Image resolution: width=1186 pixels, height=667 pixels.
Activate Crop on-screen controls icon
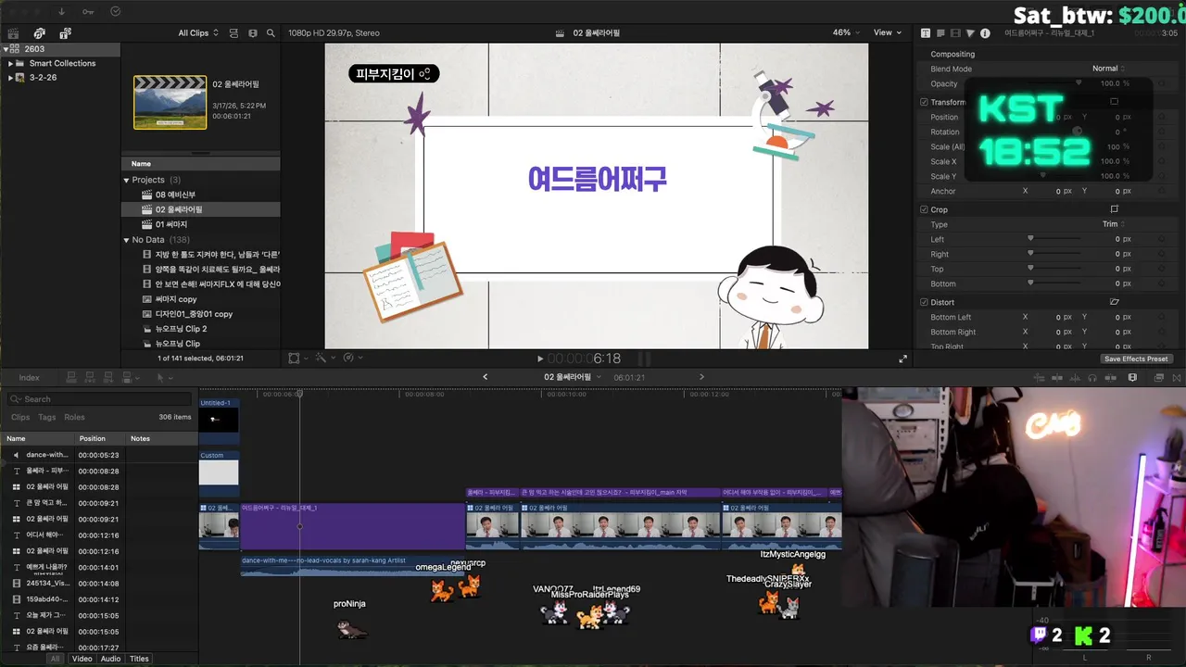pos(1115,209)
